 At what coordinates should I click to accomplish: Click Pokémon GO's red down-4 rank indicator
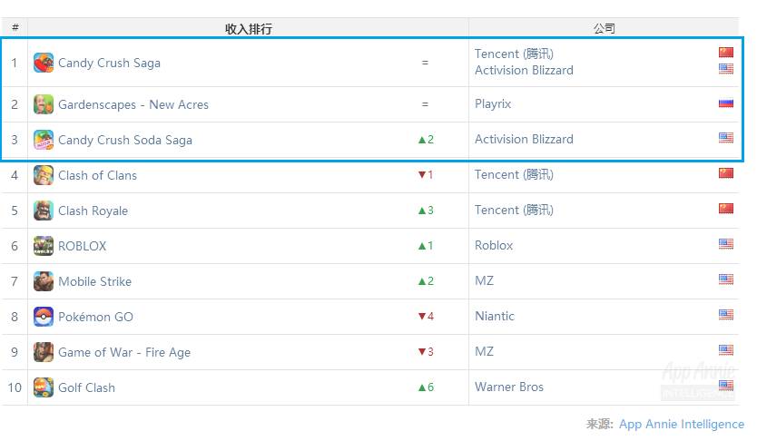(425, 317)
